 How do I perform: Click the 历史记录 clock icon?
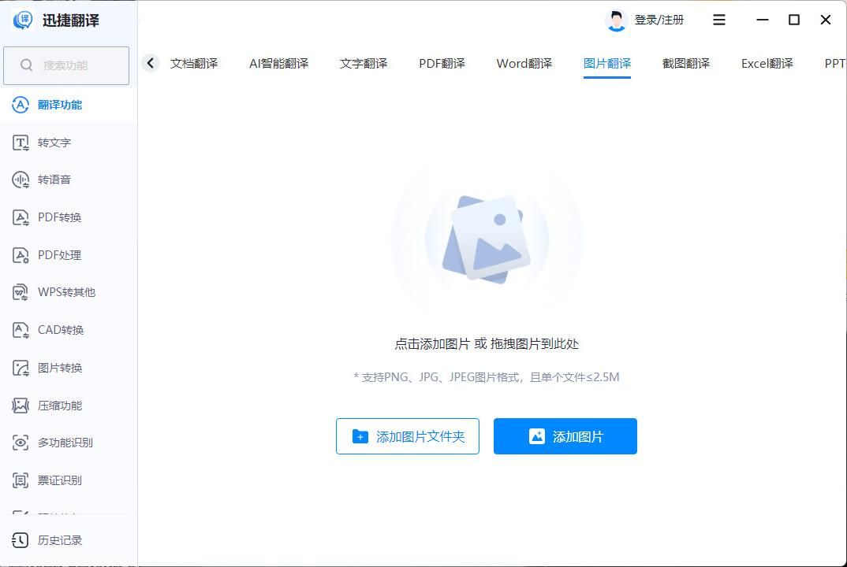[x=21, y=540]
